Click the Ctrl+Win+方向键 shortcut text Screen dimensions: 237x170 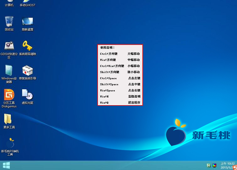pyautogui.click(x=112, y=66)
